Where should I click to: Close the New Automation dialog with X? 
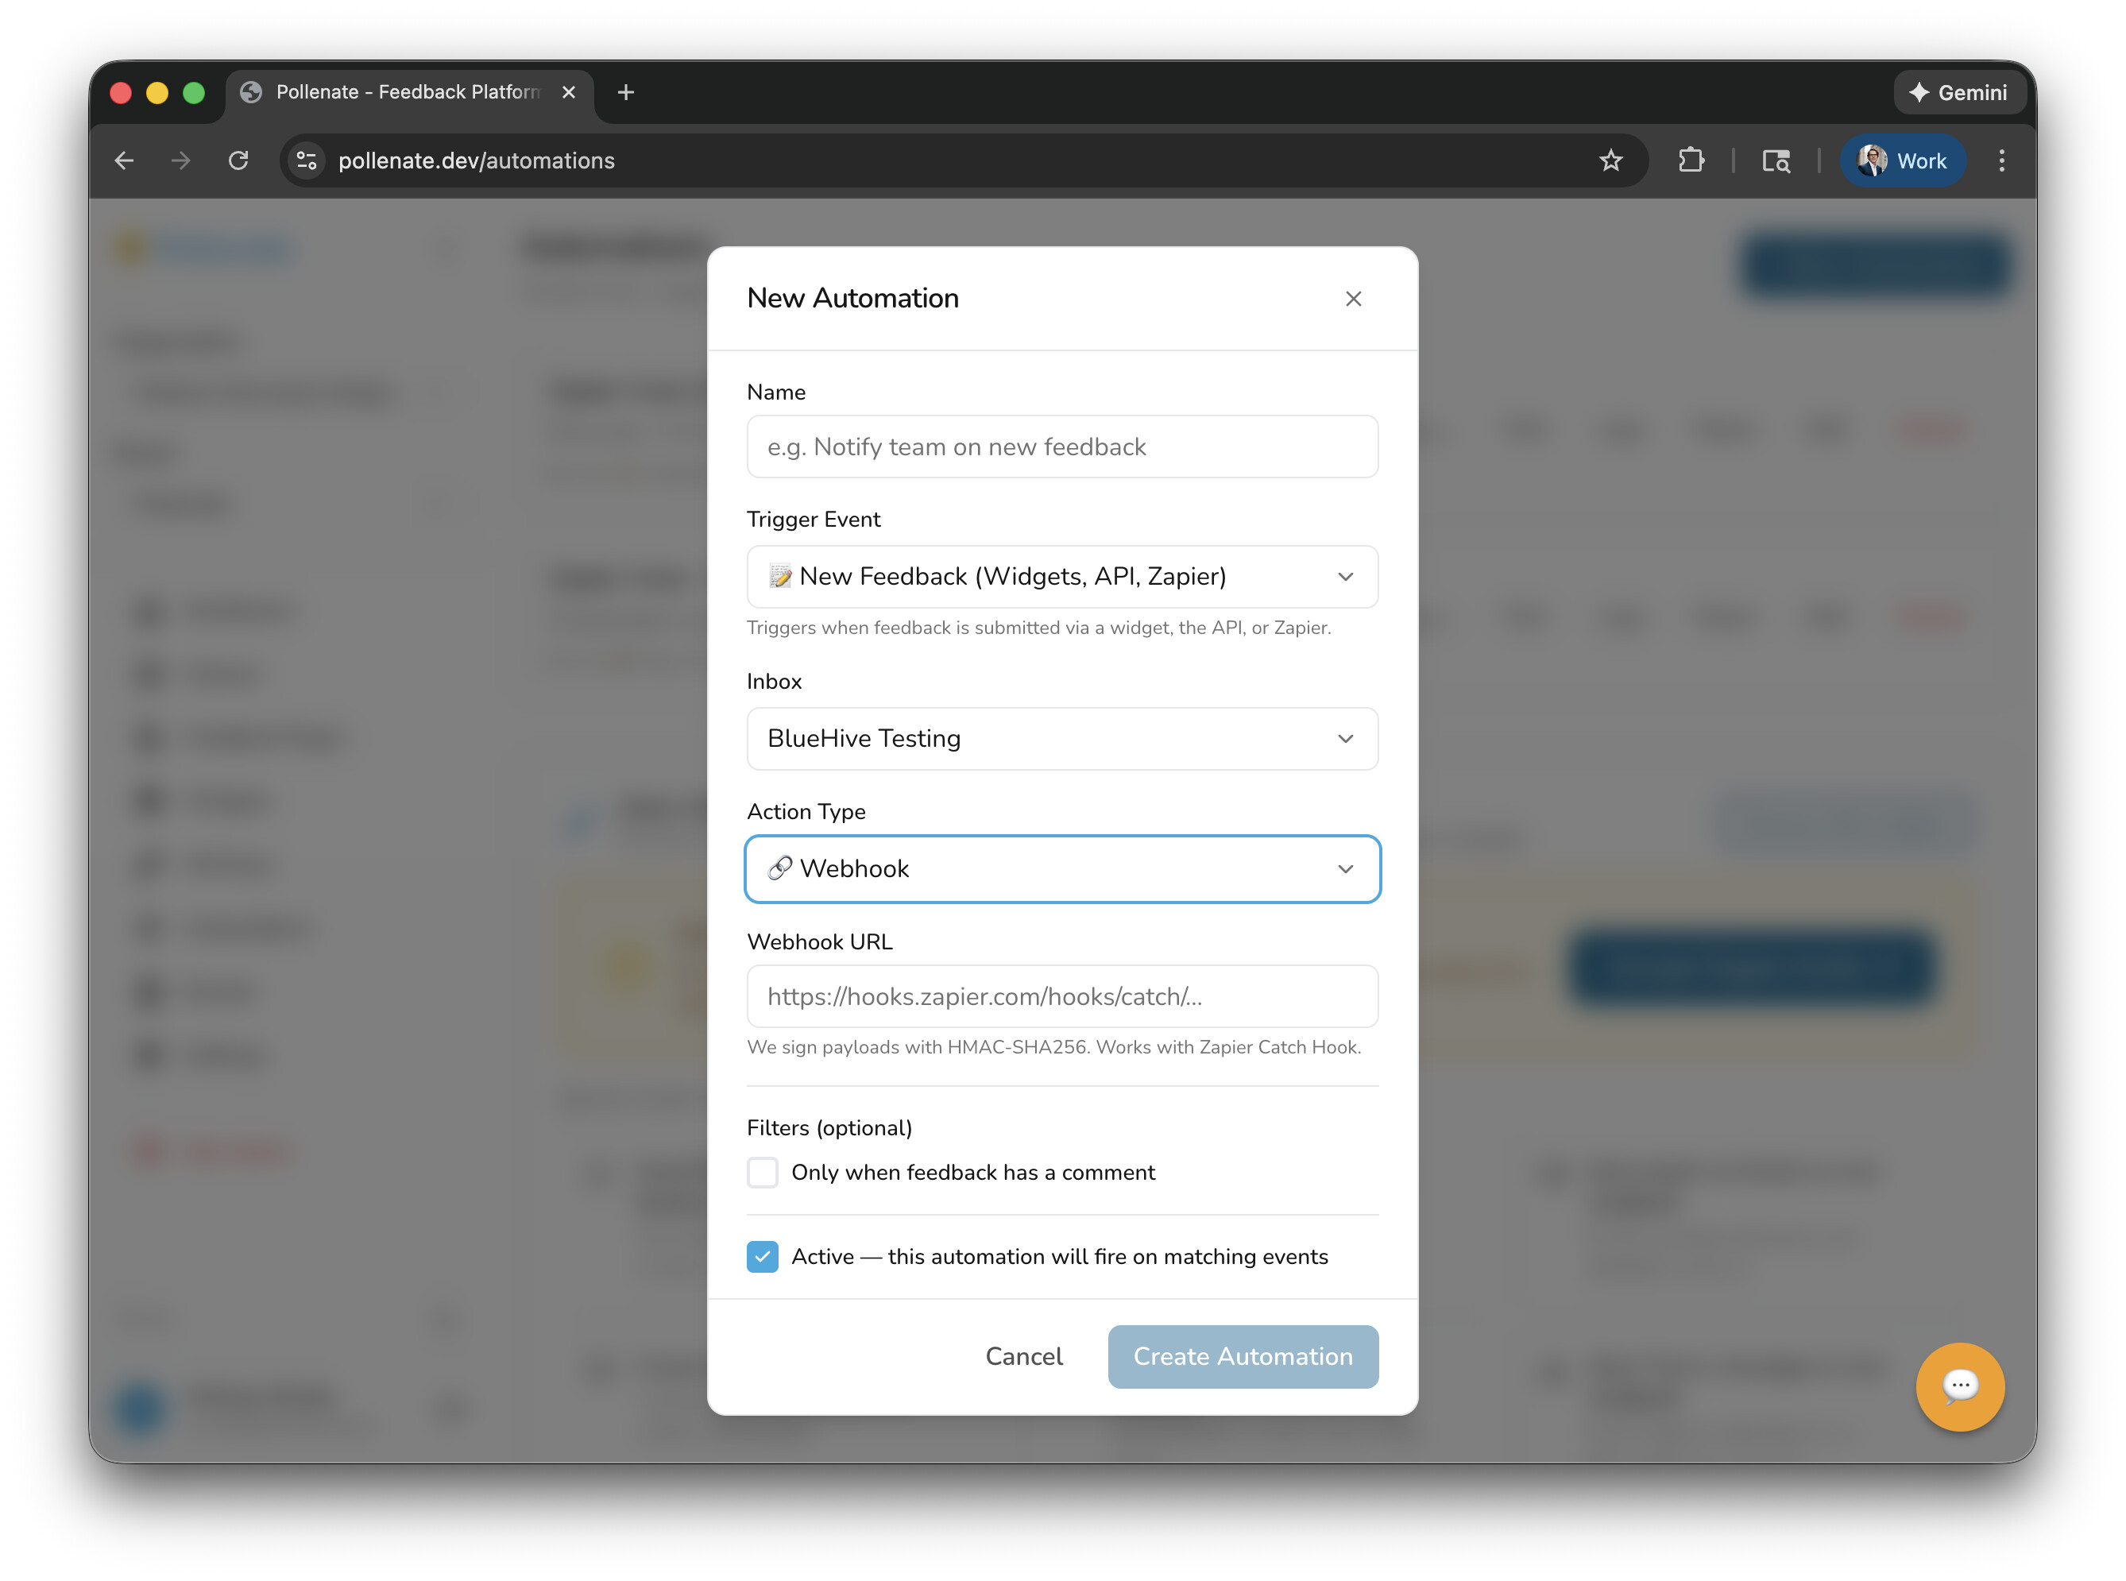point(1353,299)
